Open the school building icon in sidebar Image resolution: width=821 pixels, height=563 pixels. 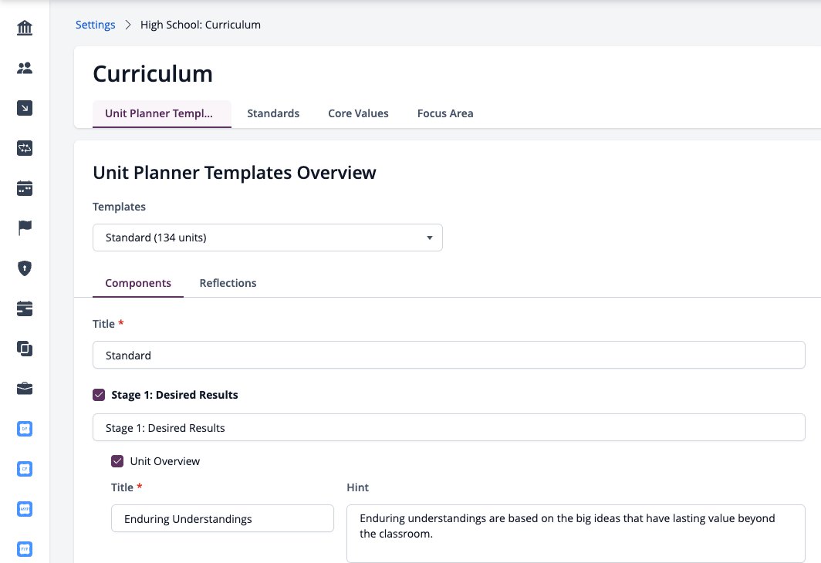click(x=25, y=28)
